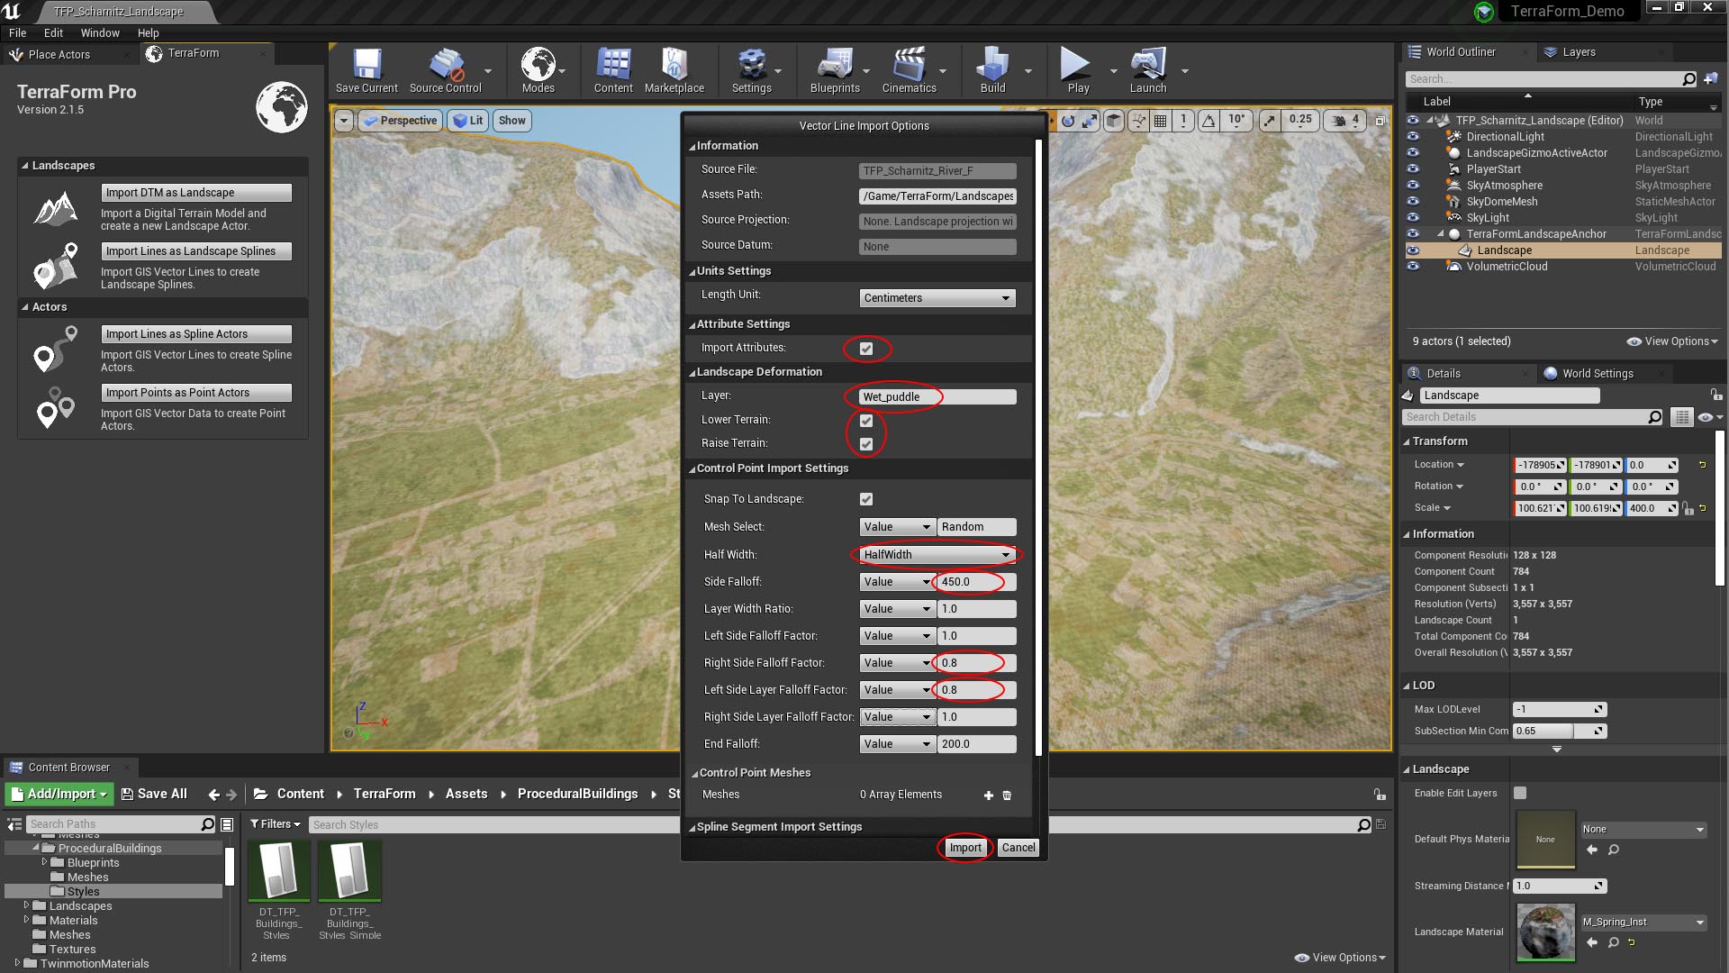Switch to Place Actors tab
Viewport: 1729px width, 973px height.
59,55
